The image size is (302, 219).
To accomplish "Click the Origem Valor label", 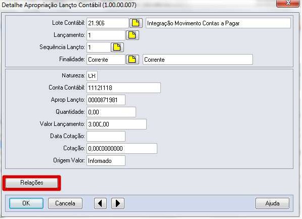I will [x=69, y=160].
